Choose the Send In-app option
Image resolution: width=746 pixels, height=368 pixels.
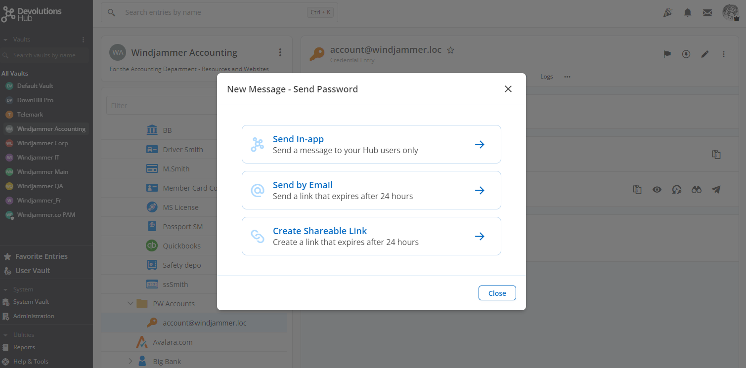[x=371, y=144]
